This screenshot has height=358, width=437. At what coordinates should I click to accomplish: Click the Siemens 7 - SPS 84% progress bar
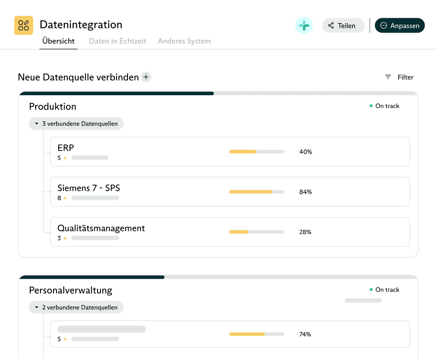coord(256,192)
